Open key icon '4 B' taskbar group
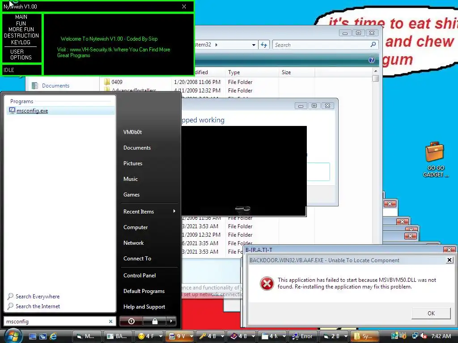This screenshot has height=343, width=458. tap(210, 336)
